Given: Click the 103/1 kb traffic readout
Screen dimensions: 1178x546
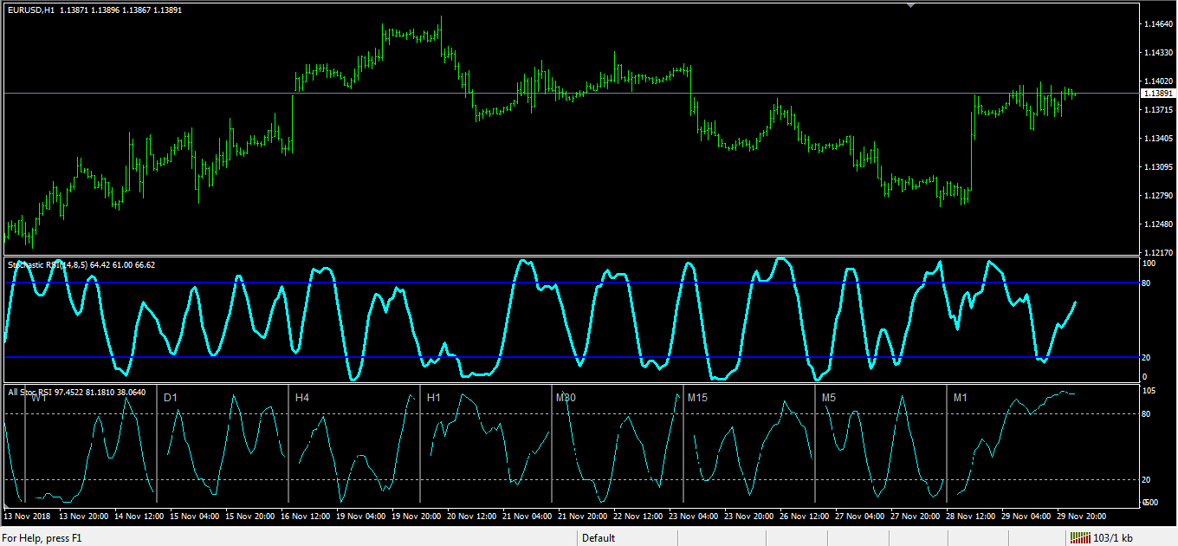Looking at the screenshot, I should pos(1113,538).
